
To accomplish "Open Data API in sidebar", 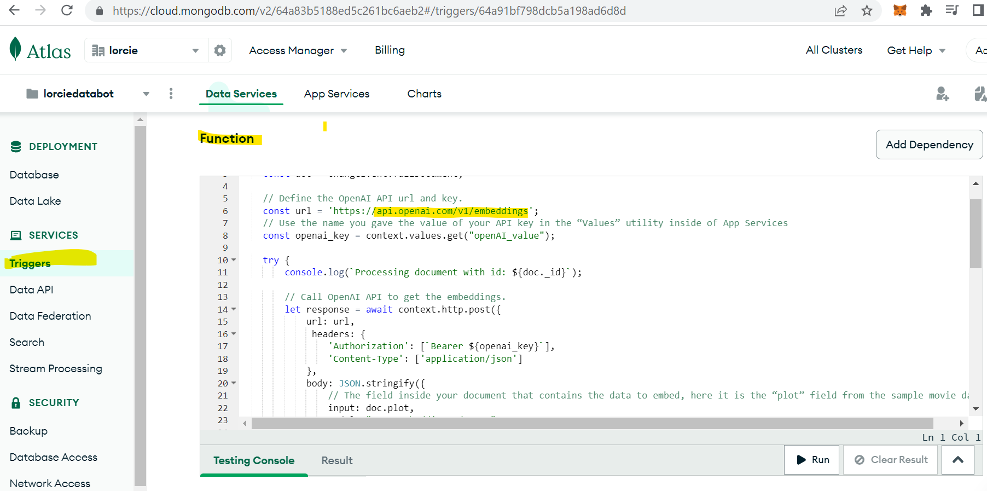I will point(31,290).
